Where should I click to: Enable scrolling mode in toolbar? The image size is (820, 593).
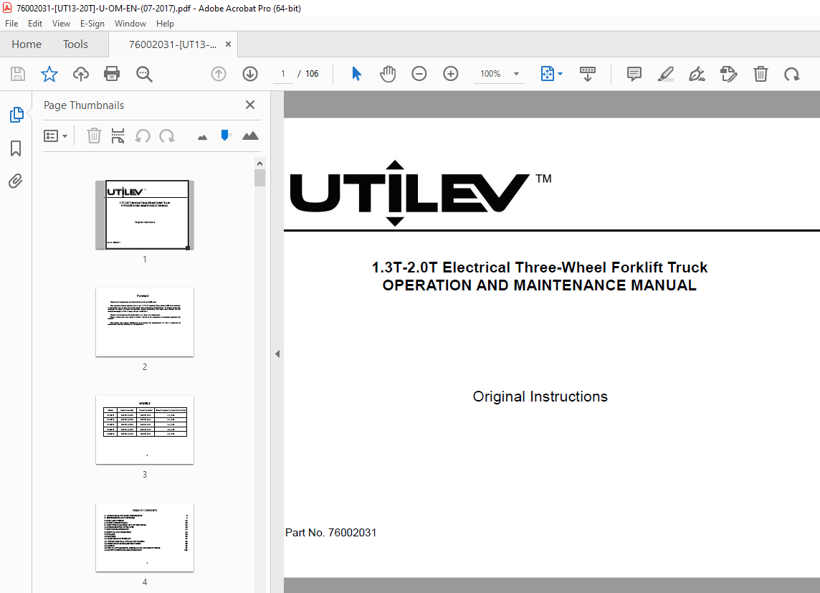(587, 74)
